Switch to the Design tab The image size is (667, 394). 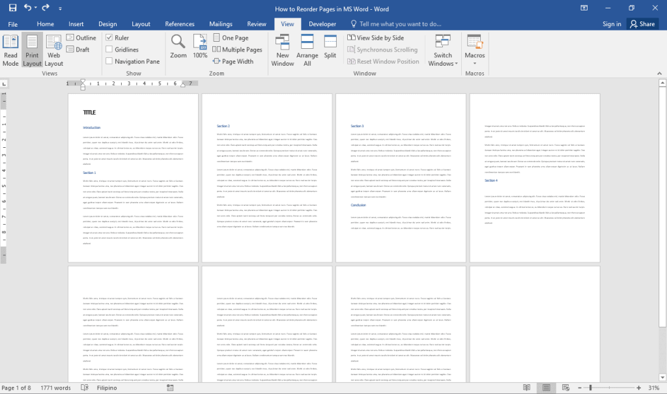pyautogui.click(x=107, y=24)
